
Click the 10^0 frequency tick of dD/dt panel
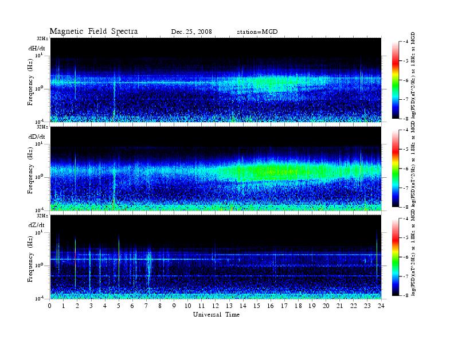click(x=40, y=177)
